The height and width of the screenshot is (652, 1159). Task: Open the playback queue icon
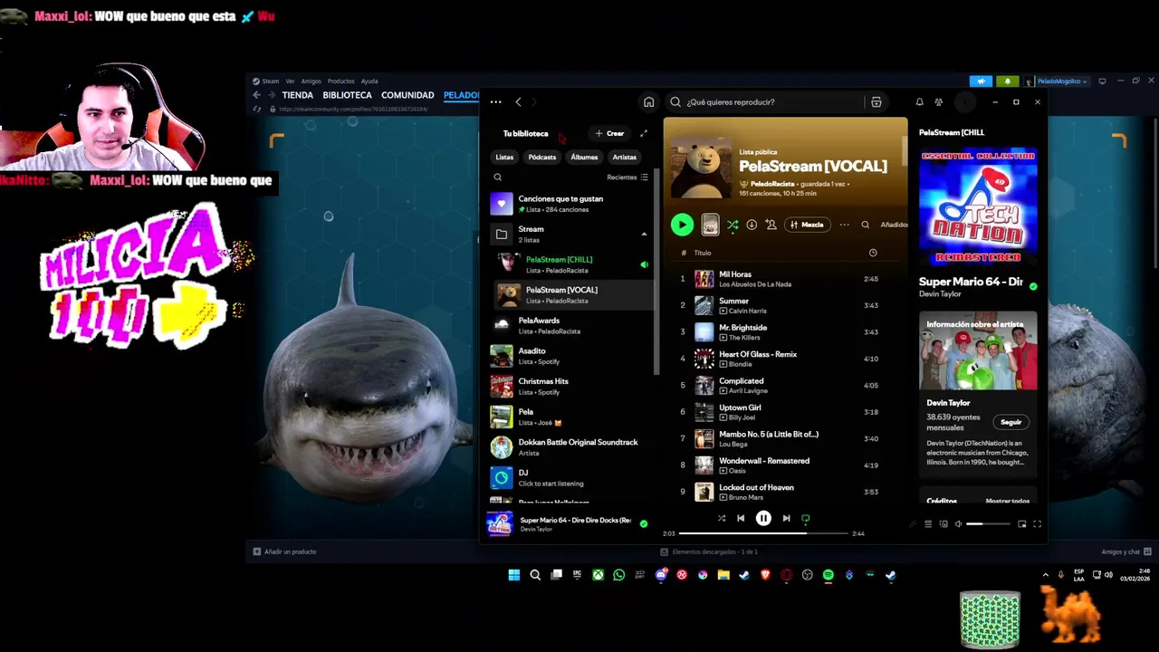tap(928, 523)
